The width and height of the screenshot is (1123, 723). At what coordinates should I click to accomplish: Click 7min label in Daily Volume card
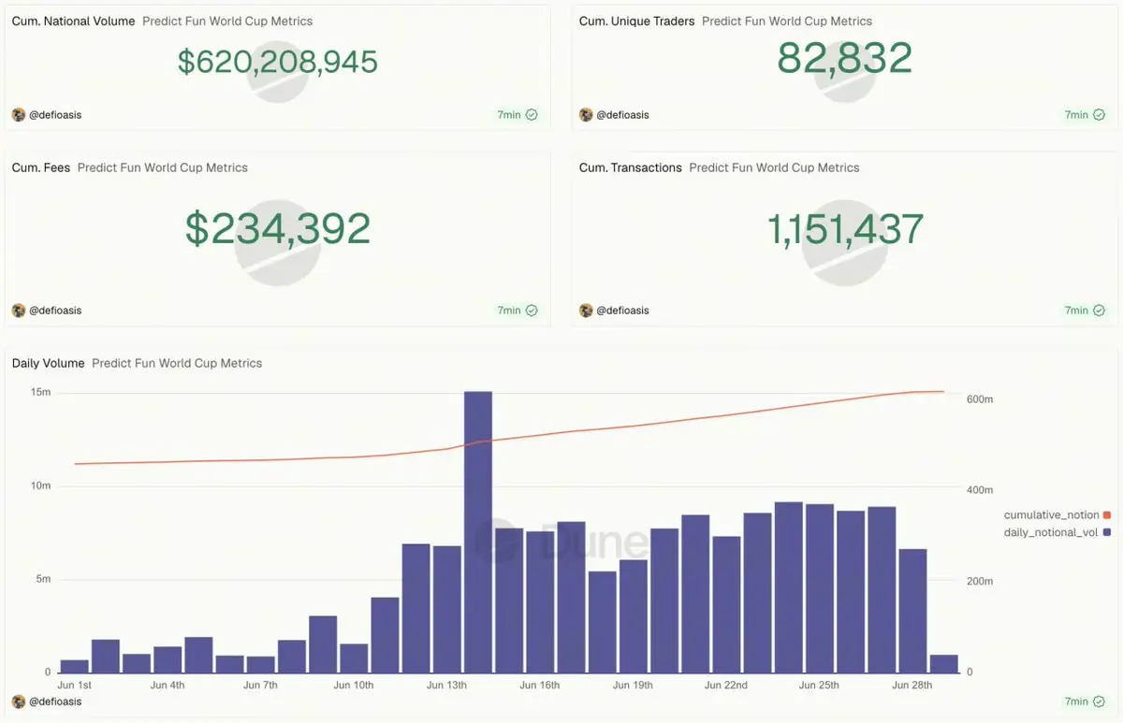1076,701
